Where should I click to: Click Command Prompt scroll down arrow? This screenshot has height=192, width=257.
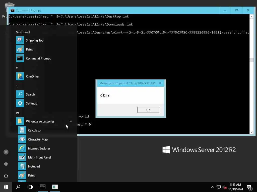tap(251, 132)
